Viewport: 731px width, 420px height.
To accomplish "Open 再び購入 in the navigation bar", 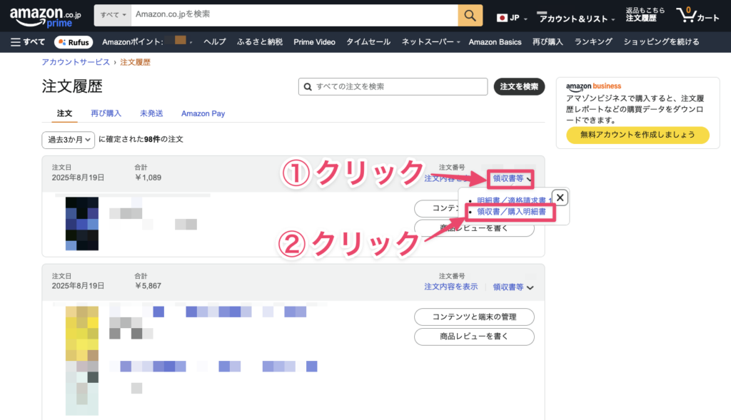I will click(548, 42).
